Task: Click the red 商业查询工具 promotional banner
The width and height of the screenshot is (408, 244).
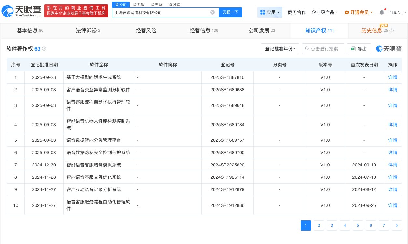Action: [76, 10]
